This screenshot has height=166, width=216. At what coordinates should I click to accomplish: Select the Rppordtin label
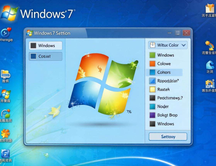pos(168,81)
